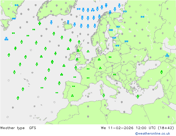Click the green rain symbol over Wales
The height and width of the screenshot is (136, 176).
77,59
